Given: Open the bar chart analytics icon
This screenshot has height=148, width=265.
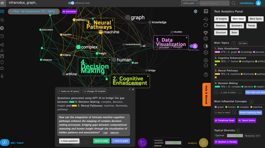Looking at the screenshot, I should pos(206,11).
